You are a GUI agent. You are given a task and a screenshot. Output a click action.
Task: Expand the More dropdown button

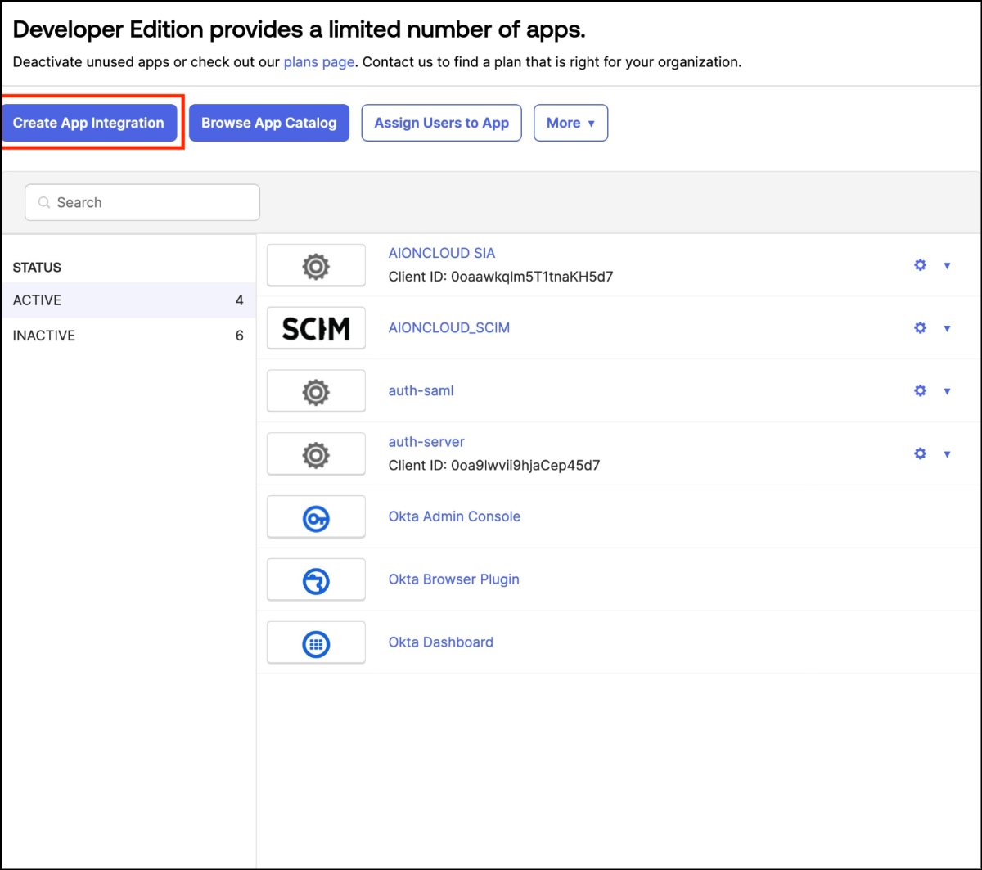pos(570,123)
